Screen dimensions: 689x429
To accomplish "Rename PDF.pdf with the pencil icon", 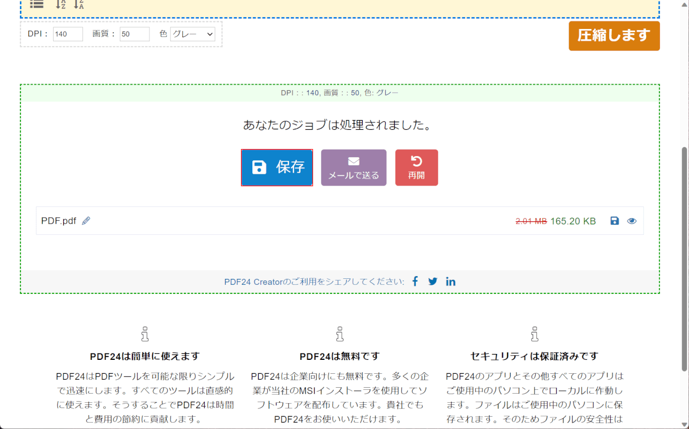I will click(86, 221).
